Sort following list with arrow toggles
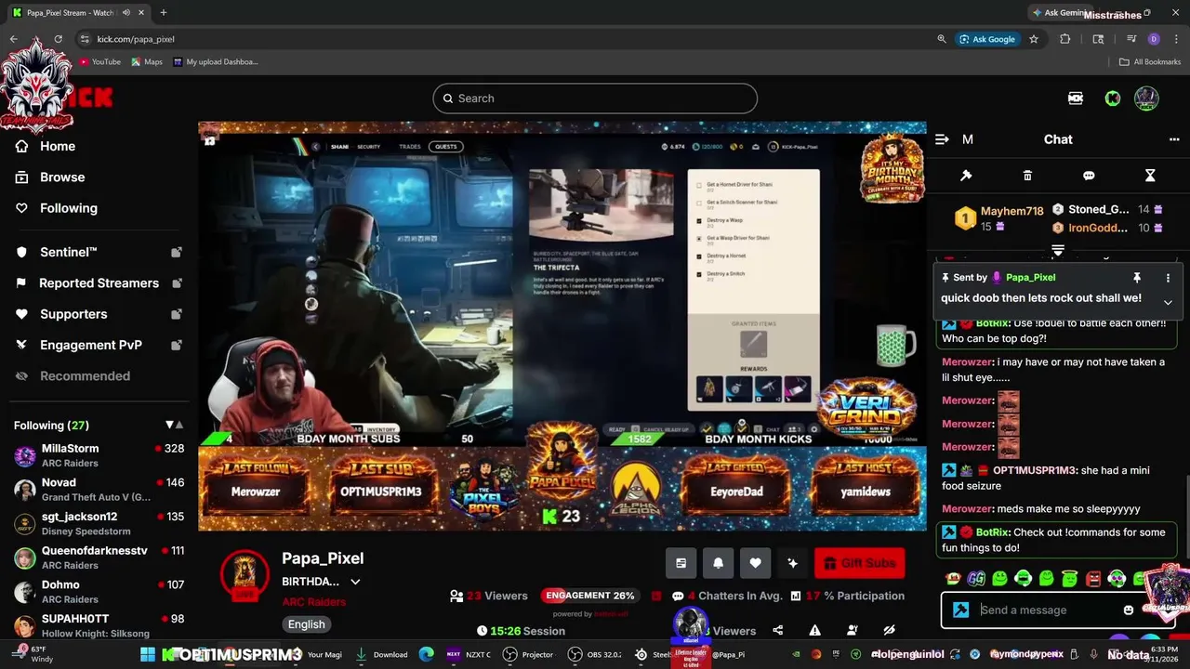Image resolution: width=1190 pixels, height=669 pixels. (x=175, y=425)
